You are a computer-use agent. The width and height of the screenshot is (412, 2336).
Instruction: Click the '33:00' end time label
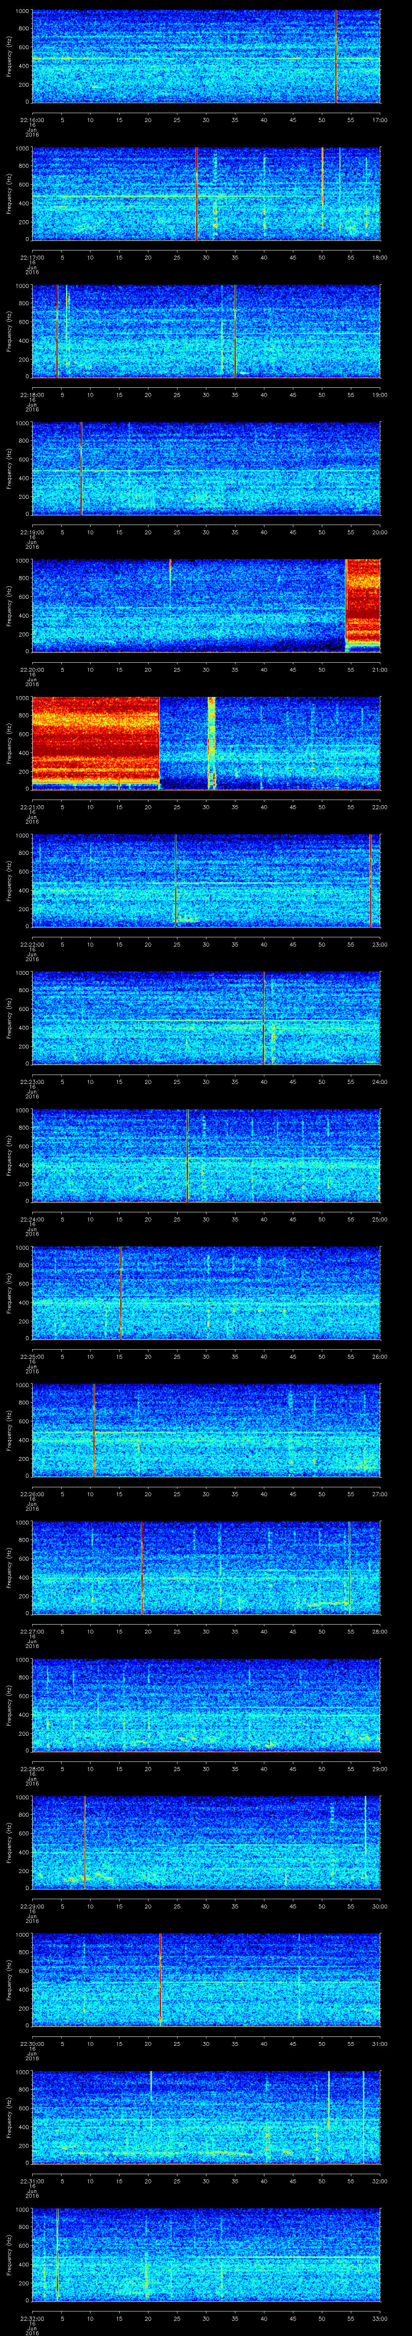379,2318
